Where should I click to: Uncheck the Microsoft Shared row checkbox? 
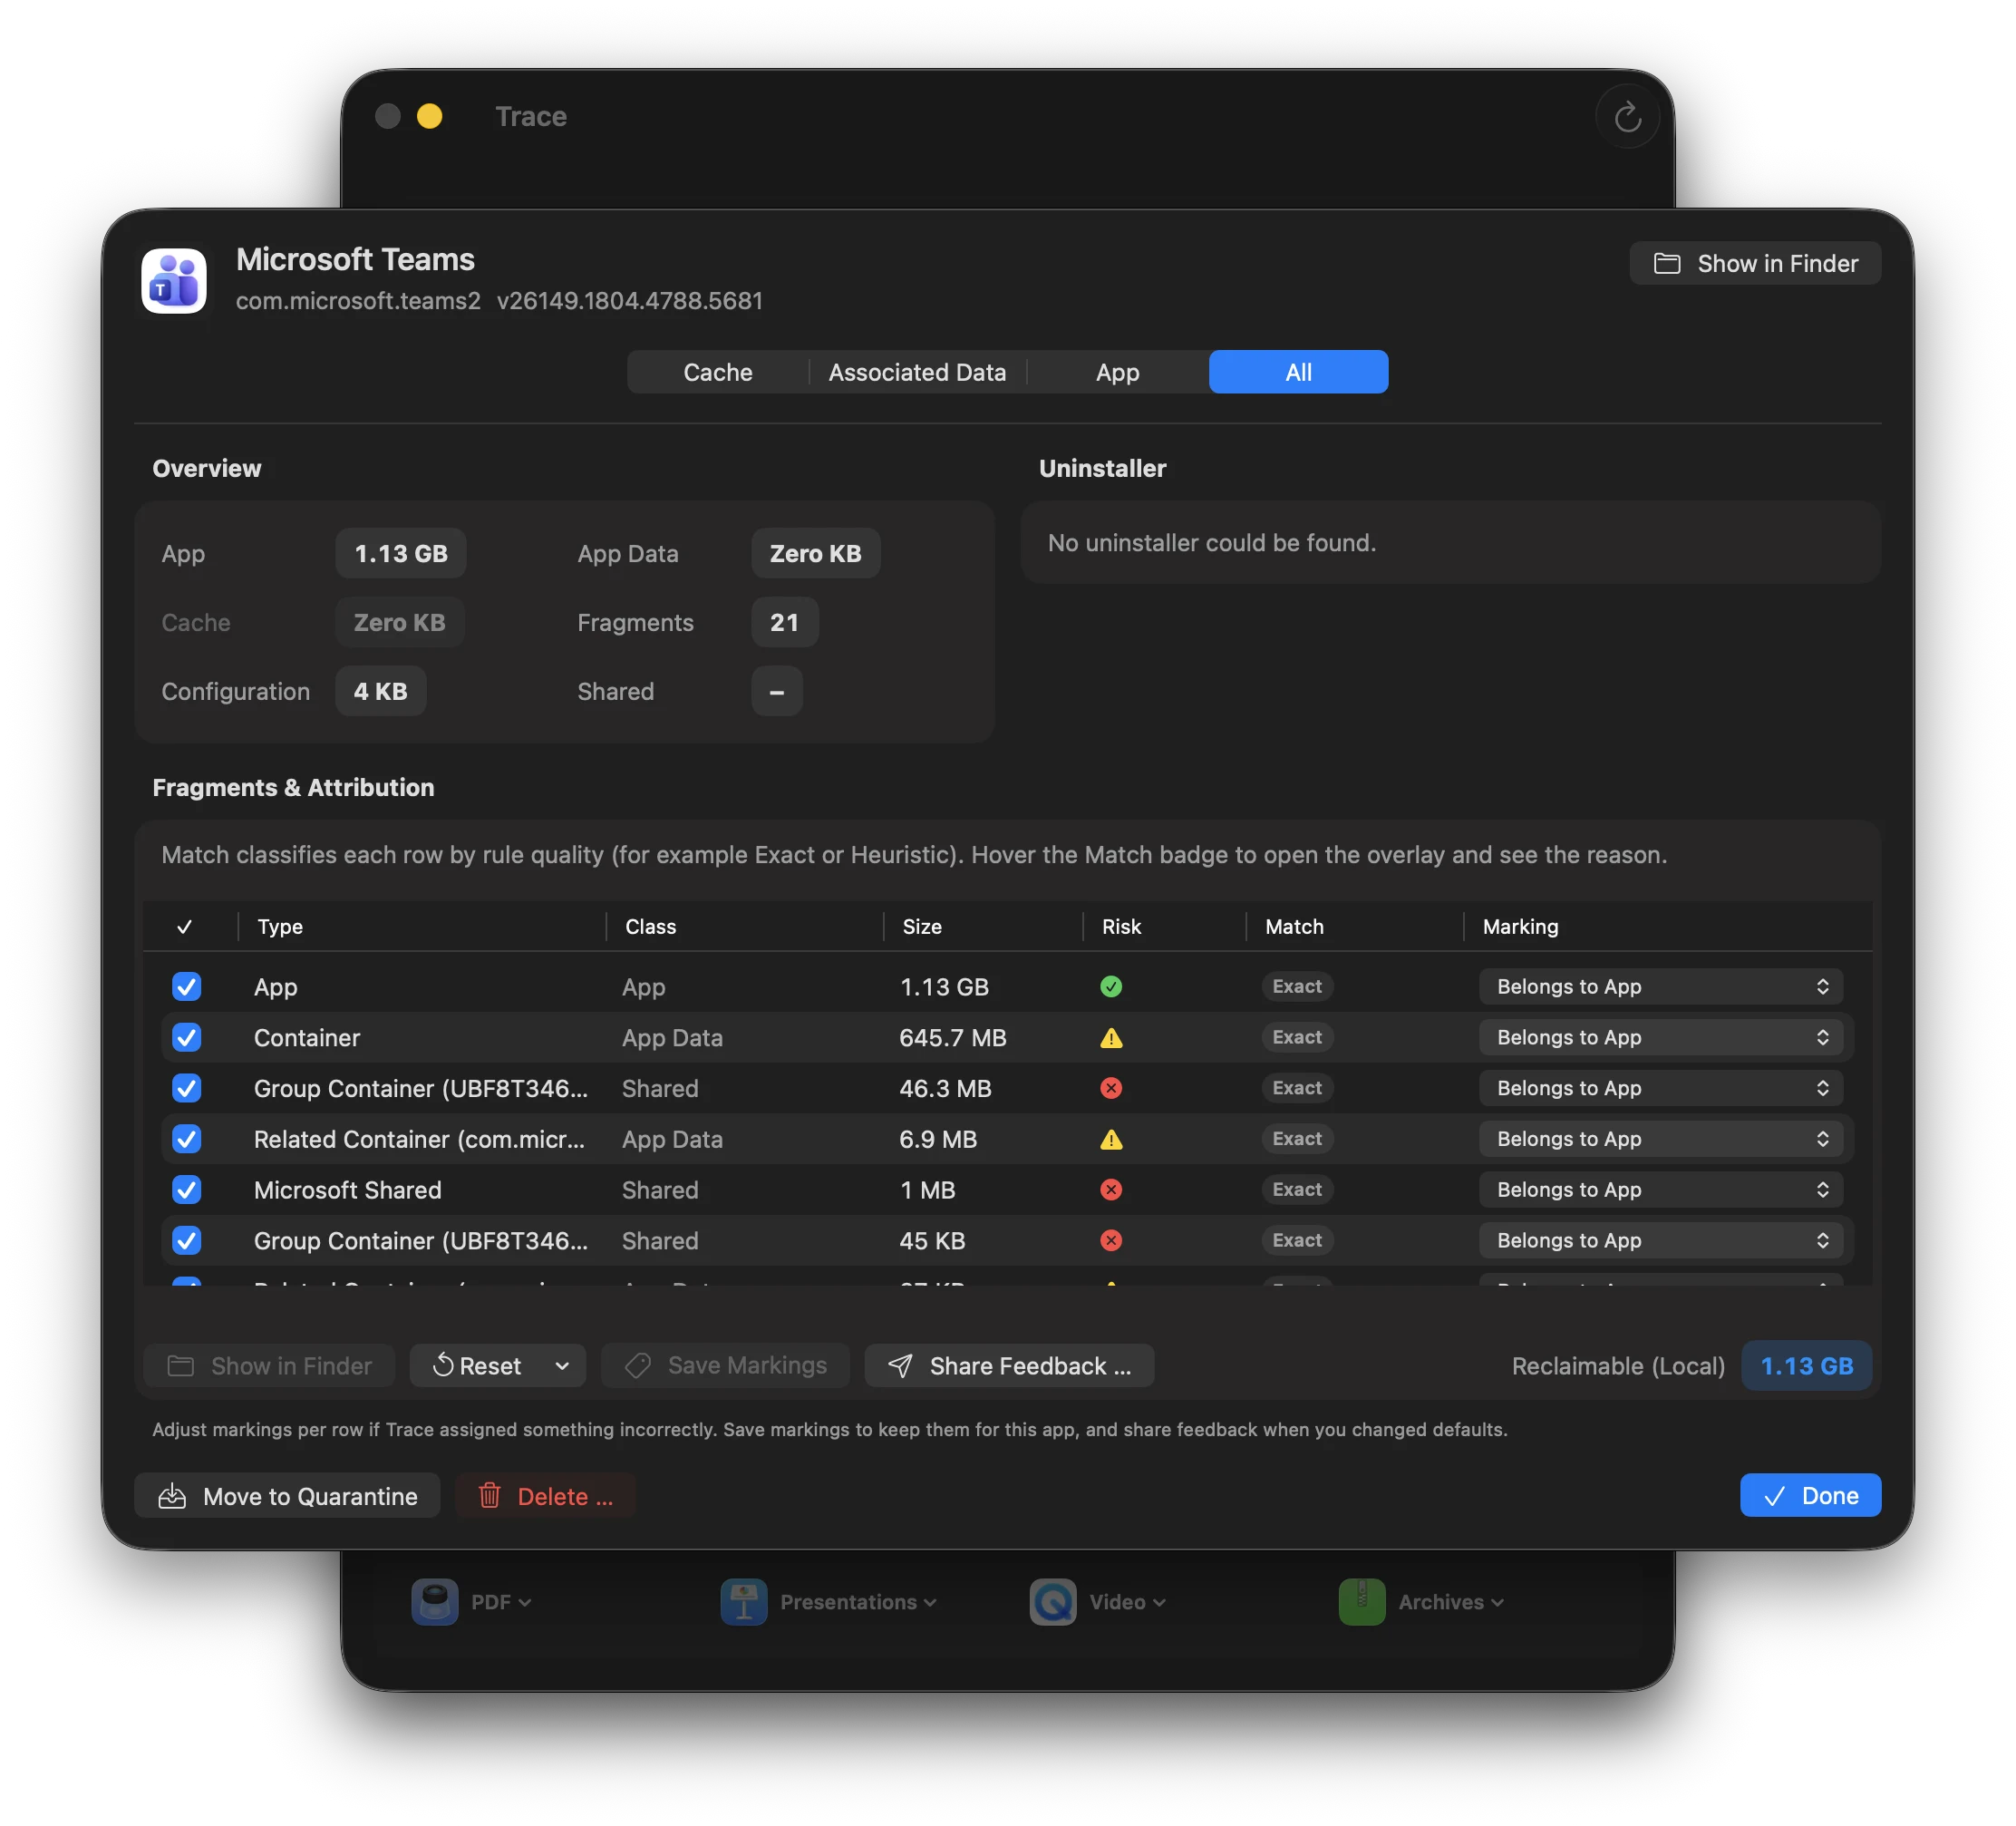pyautogui.click(x=187, y=1190)
